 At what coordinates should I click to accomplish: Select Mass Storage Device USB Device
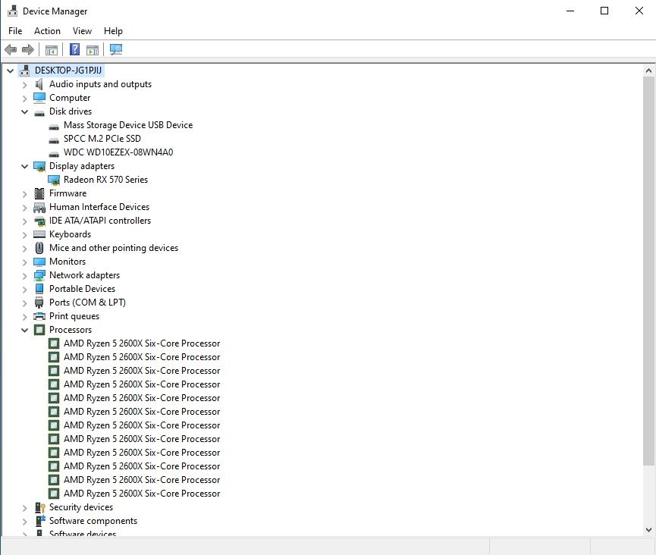pyautogui.click(x=128, y=125)
